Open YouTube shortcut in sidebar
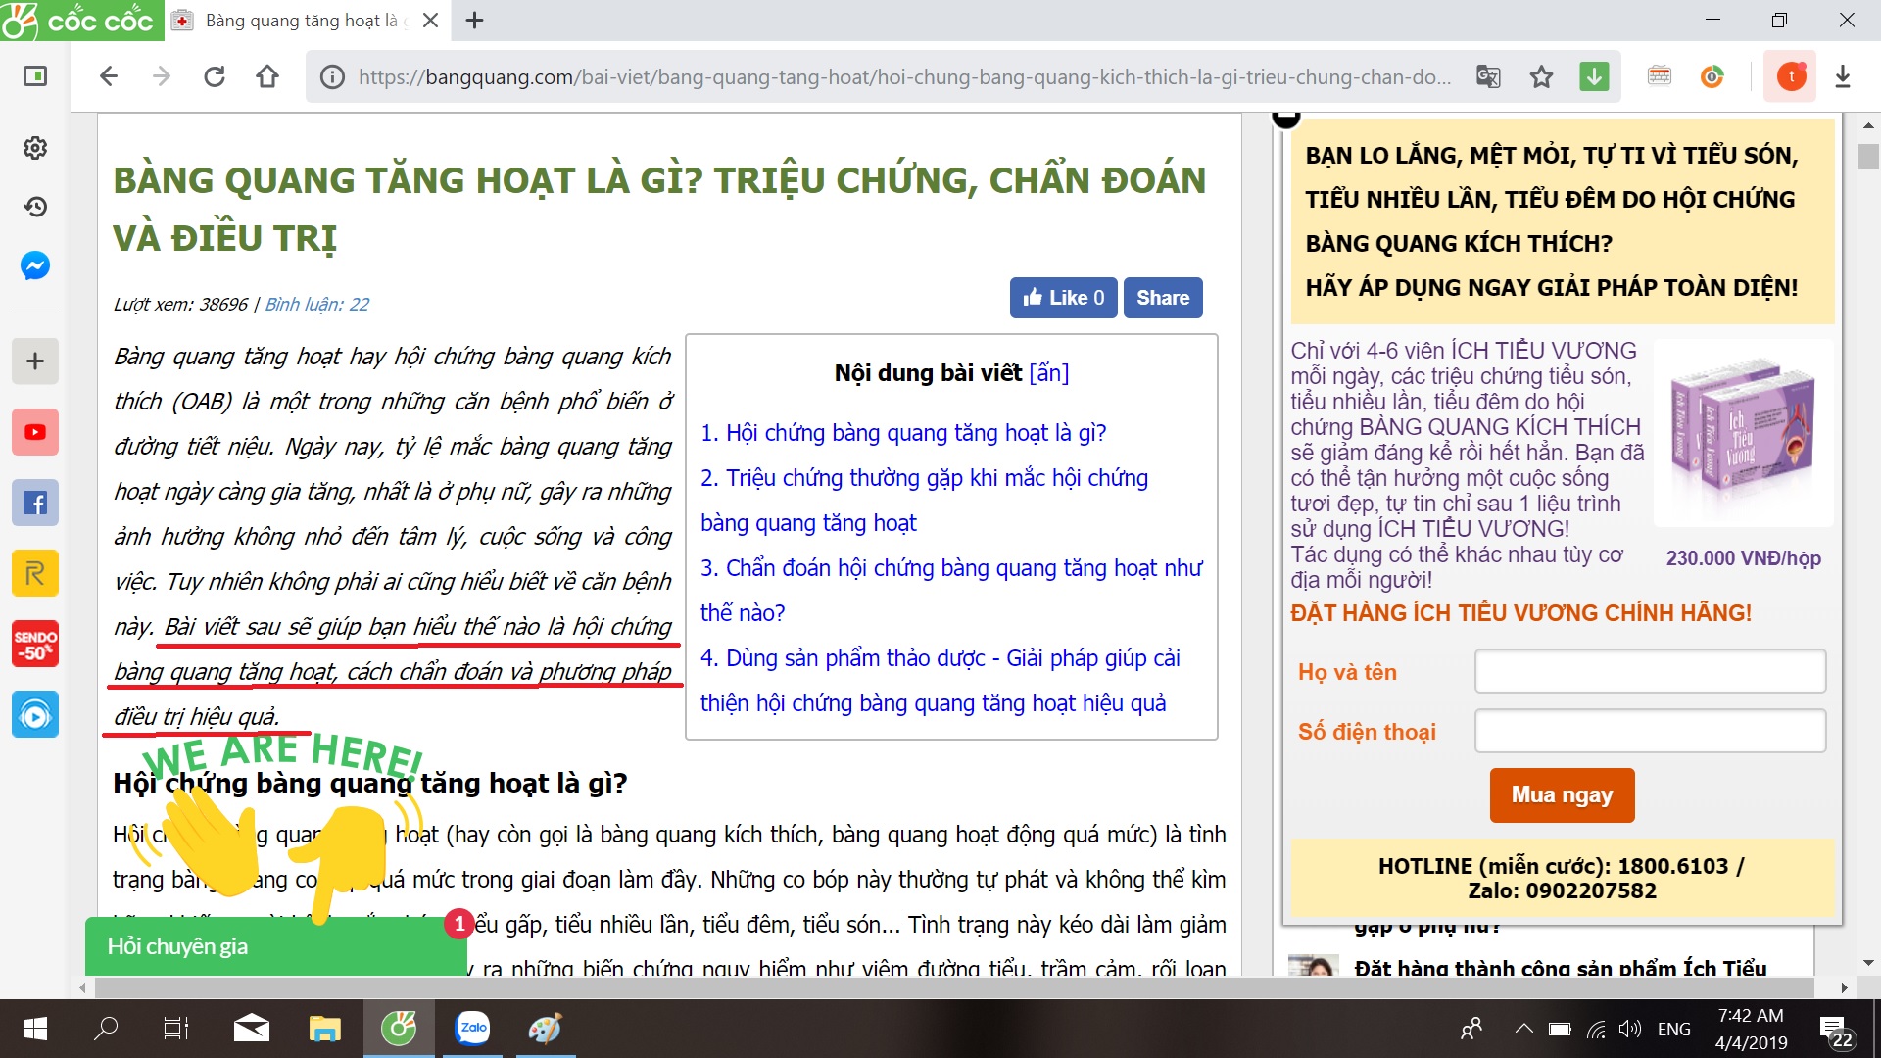This screenshot has width=1881, height=1058. click(35, 432)
